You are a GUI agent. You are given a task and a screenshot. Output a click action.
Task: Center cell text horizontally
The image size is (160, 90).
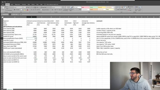click(x=33, y=10)
